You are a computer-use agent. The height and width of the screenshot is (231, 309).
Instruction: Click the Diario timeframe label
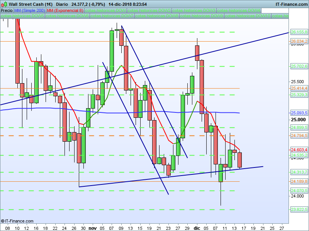[x=62, y=4]
